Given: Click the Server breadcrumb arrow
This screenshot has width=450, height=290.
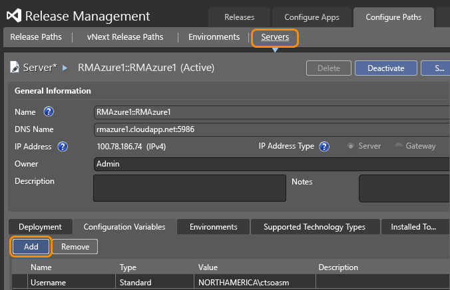Looking at the screenshot, I should (x=65, y=68).
